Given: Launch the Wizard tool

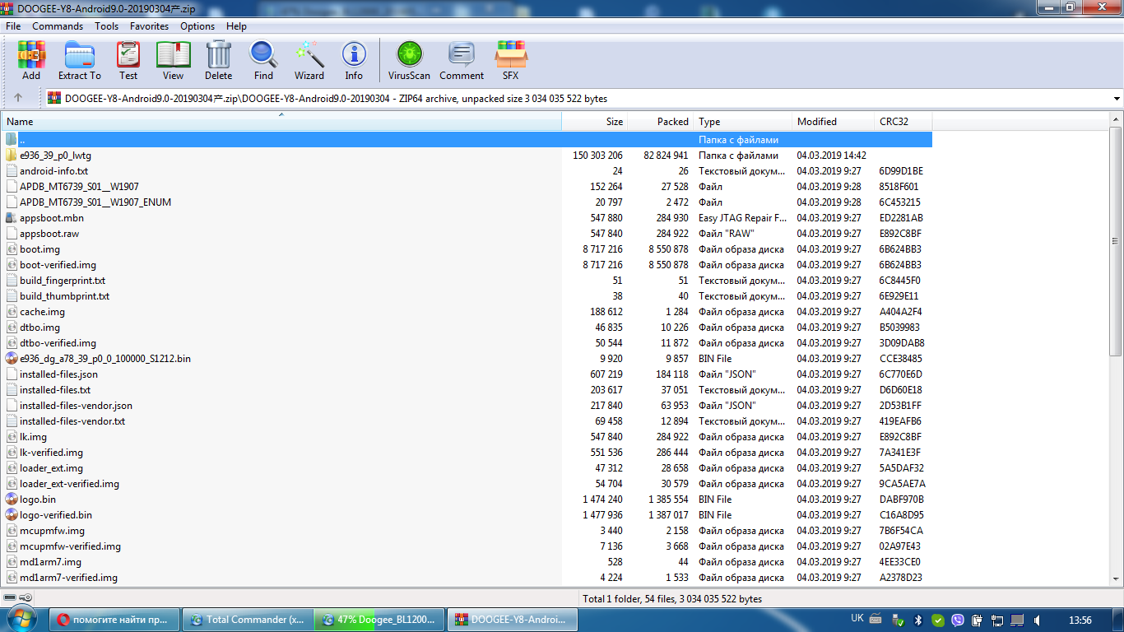Looking at the screenshot, I should 309,61.
